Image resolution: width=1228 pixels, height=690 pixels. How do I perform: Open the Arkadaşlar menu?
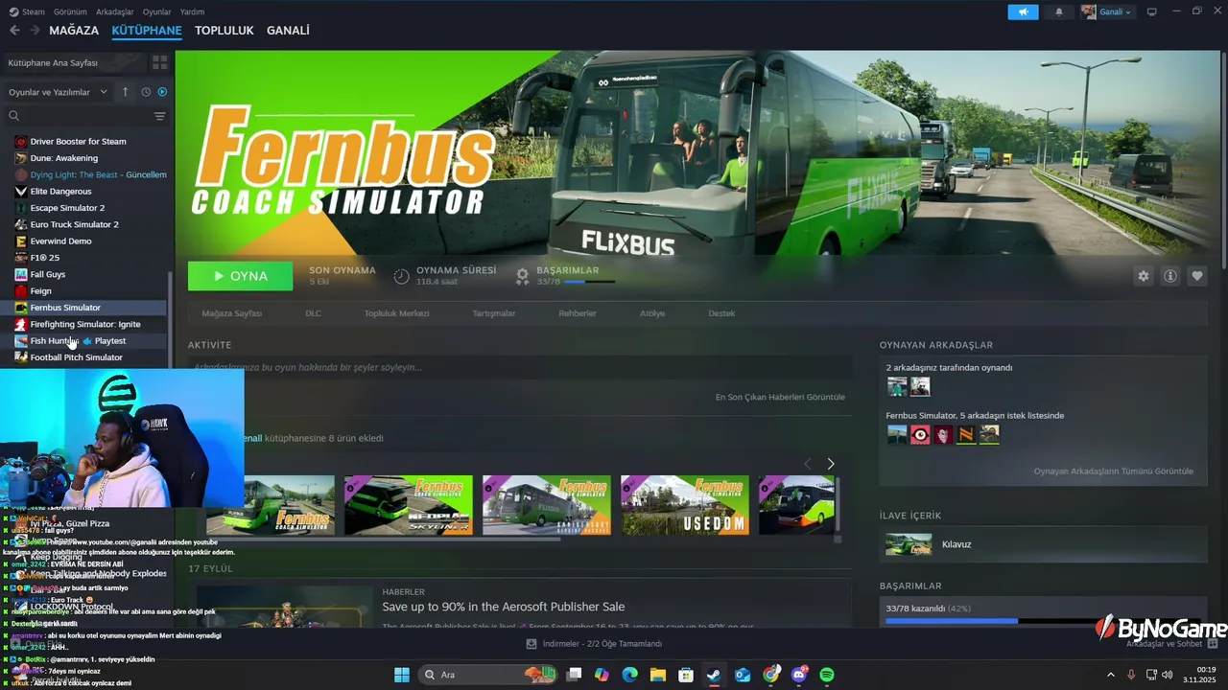tap(115, 11)
